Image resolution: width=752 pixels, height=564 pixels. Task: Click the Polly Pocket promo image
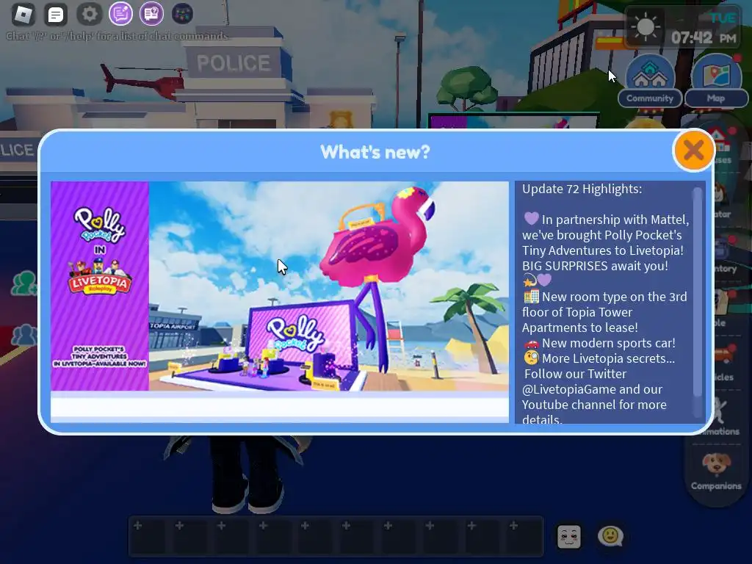[328, 286]
